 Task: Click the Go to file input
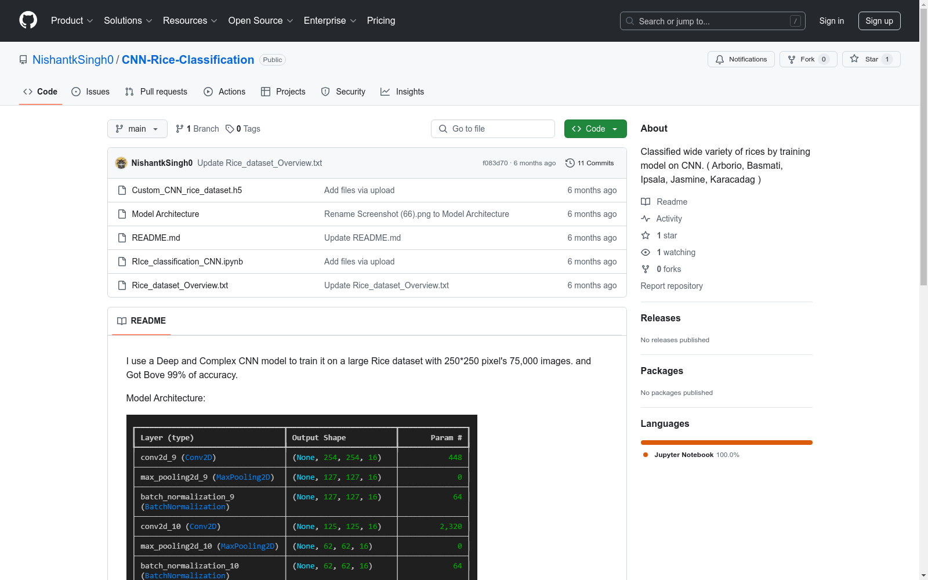point(493,129)
